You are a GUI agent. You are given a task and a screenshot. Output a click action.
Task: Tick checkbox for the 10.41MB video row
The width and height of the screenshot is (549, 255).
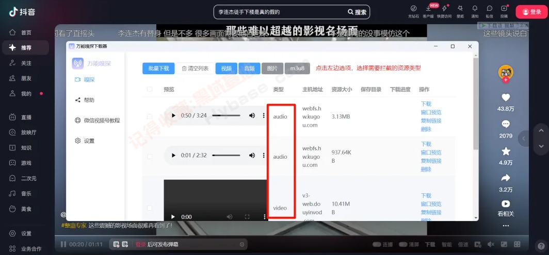coord(150,208)
